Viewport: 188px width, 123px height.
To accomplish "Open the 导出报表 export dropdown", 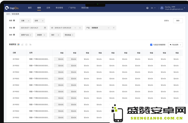I will pyautogui.click(x=175, y=45).
